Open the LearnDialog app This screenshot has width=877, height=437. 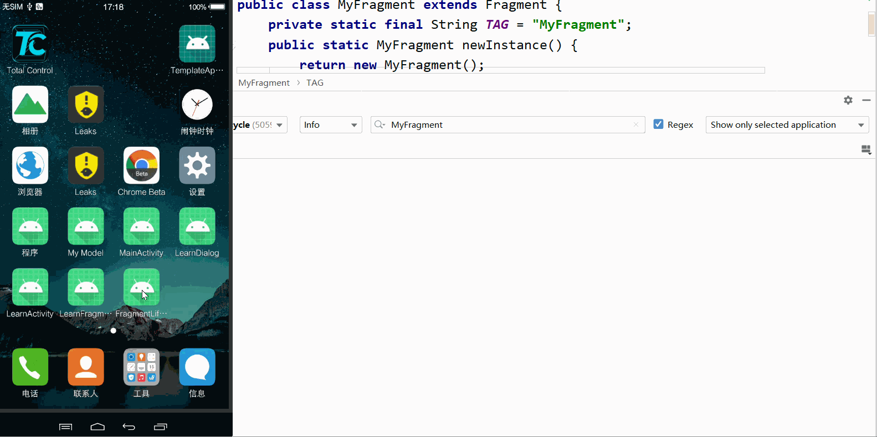(197, 226)
